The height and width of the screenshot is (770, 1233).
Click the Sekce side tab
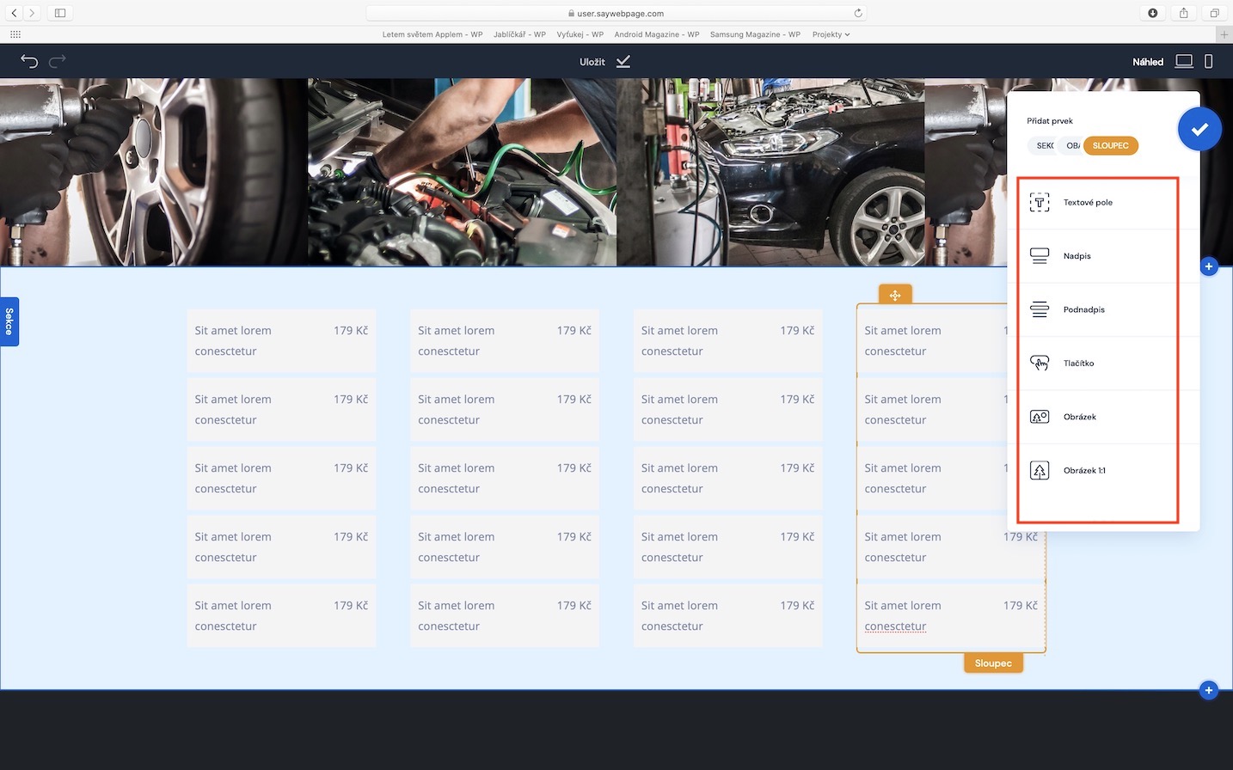click(x=9, y=321)
